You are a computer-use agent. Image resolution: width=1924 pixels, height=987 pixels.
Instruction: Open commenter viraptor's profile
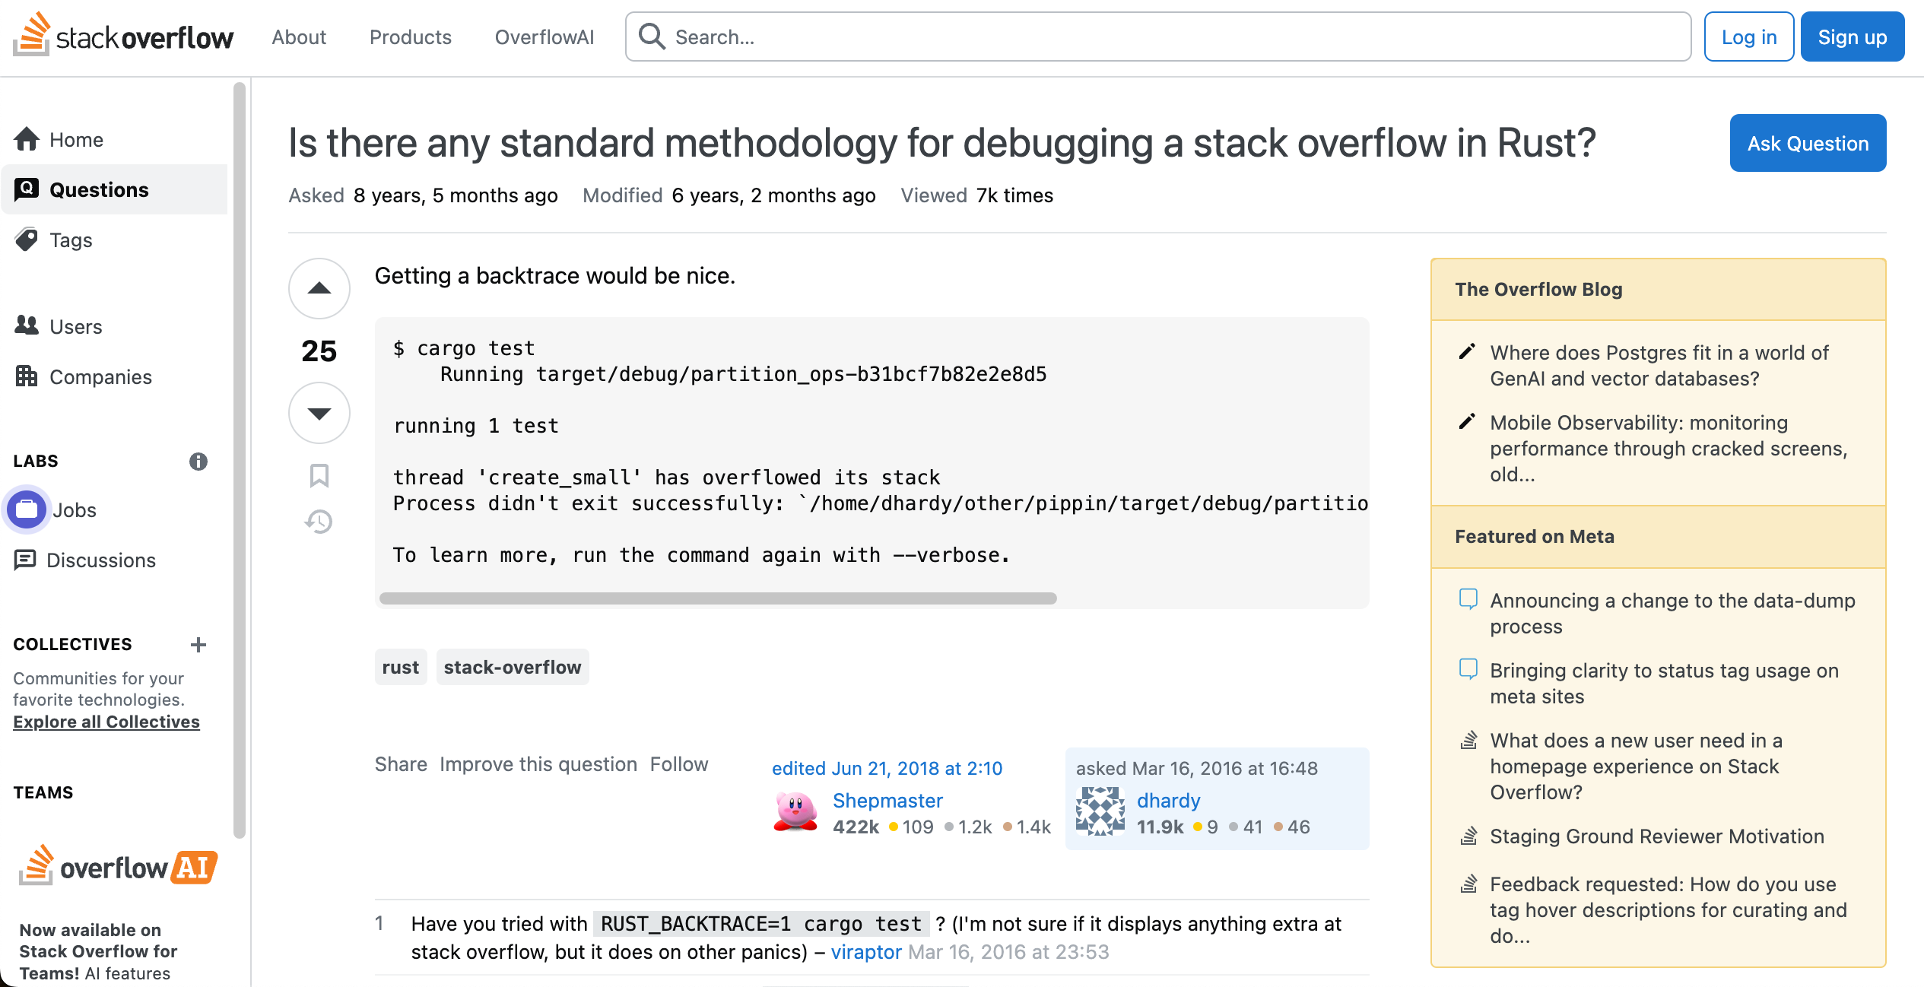tap(866, 952)
